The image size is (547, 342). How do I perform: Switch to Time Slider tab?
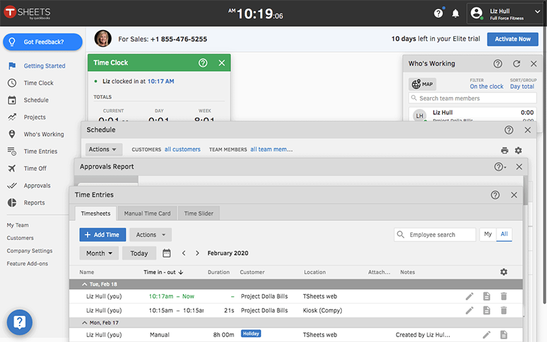[198, 213]
